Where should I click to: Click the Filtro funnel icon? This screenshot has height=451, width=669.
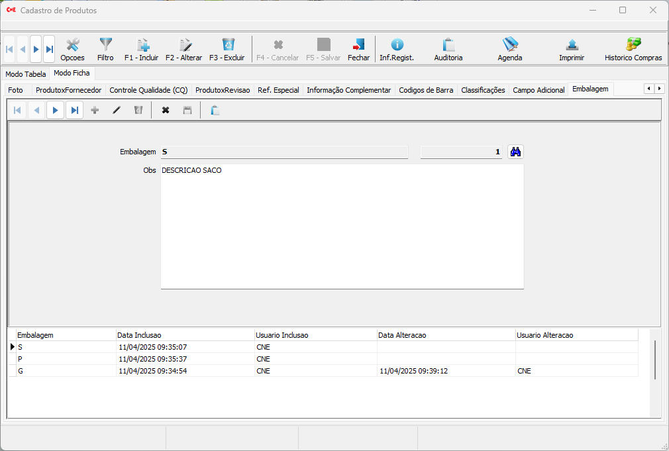(x=105, y=50)
